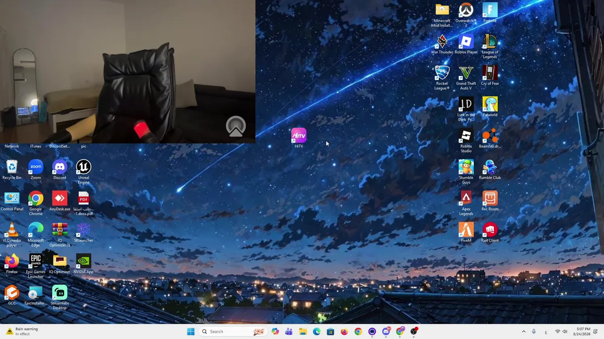The height and width of the screenshot is (339, 604).
Task: Launch League of Legends
Action: point(490,47)
